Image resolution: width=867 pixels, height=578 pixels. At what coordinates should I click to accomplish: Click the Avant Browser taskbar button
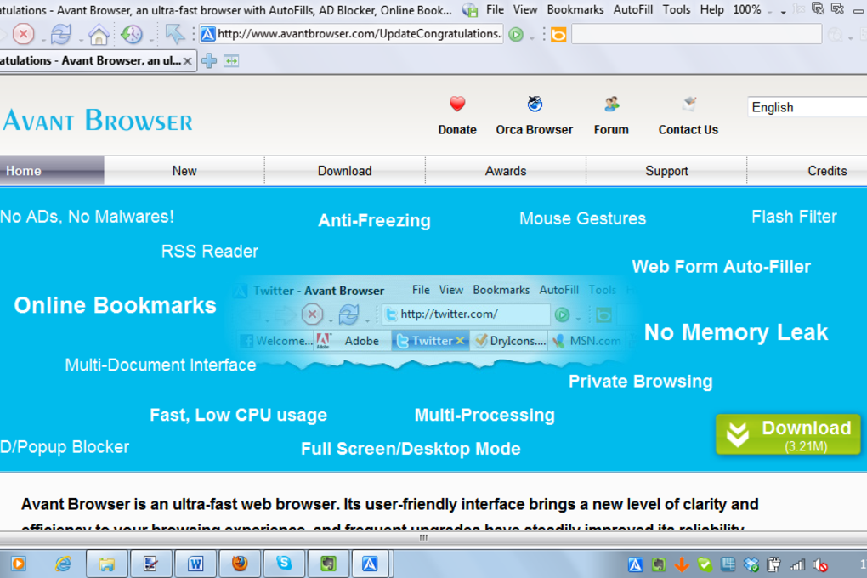tap(370, 564)
